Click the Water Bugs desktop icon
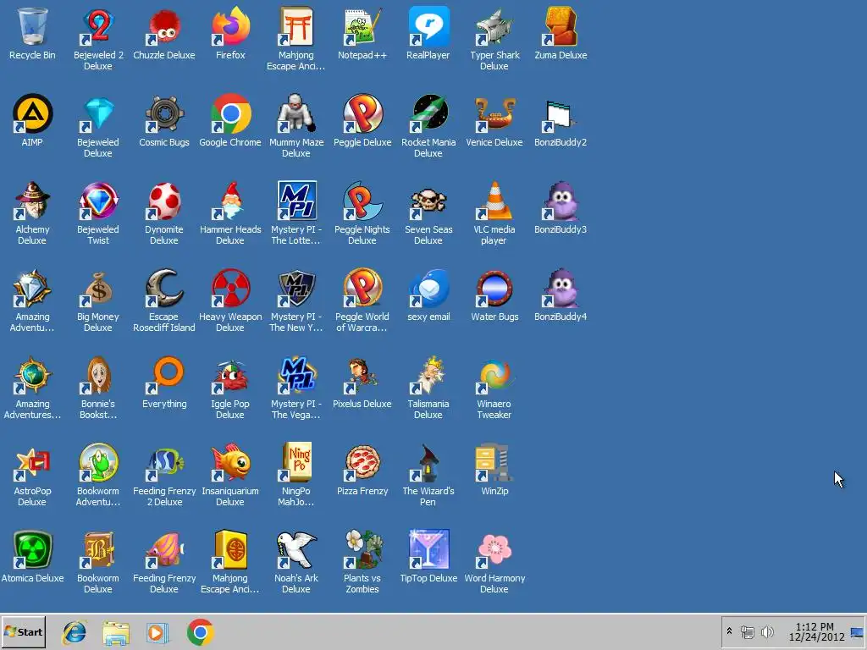 pyautogui.click(x=494, y=288)
